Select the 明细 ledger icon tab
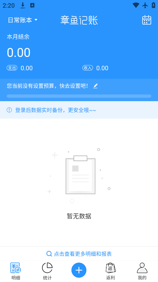Screen dimensions: 158x282 (16, 271)
